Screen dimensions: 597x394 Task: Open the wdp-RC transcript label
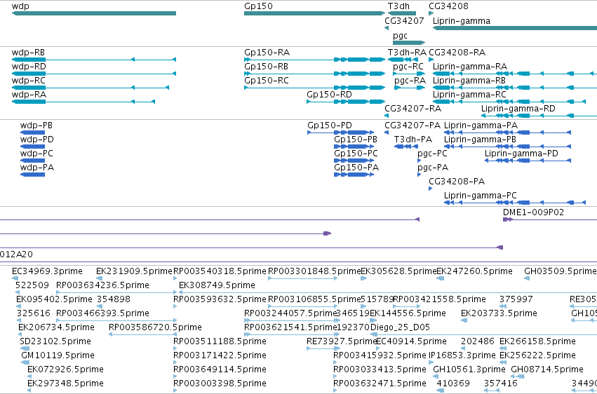coord(29,81)
